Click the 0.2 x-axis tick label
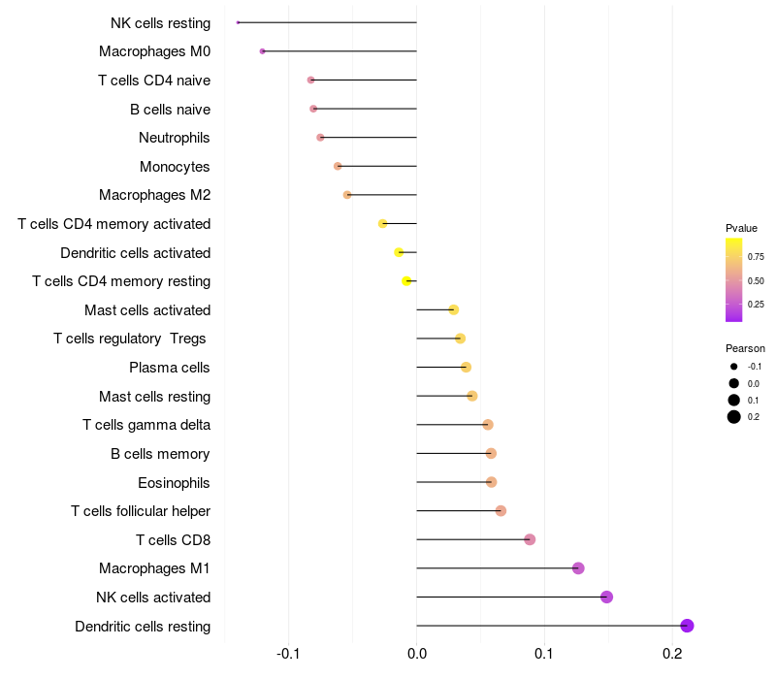Image resolution: width=776 pixels, height=679 pixels. point(672,655)
